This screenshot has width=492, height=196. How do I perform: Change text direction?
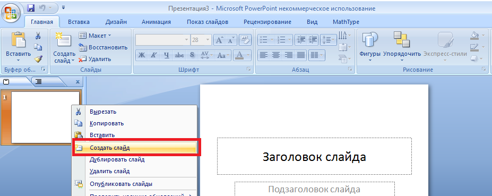(344, 35)
